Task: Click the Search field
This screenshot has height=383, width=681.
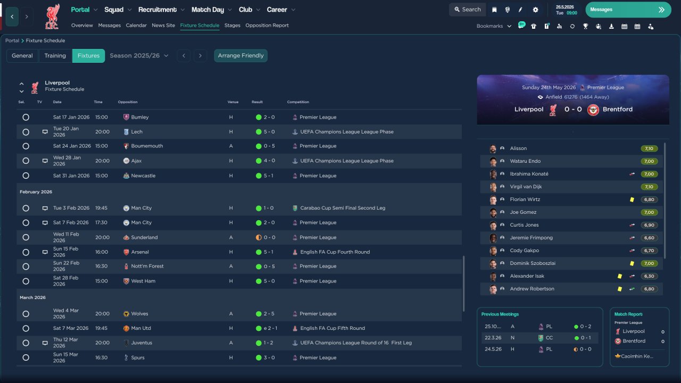Action: (467, 10)
